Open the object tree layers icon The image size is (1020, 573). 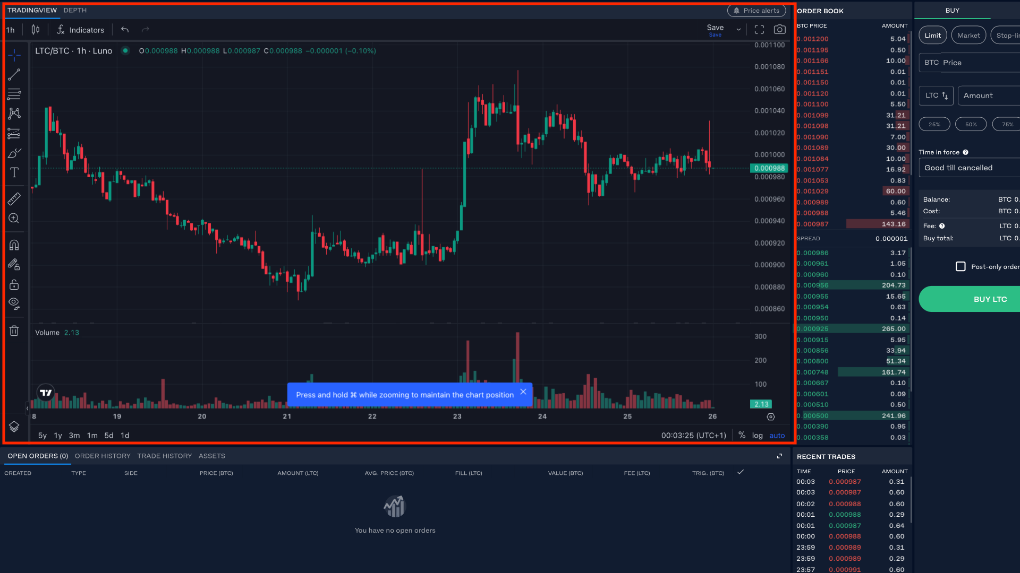pyautogui.click(x=14, y=427)
